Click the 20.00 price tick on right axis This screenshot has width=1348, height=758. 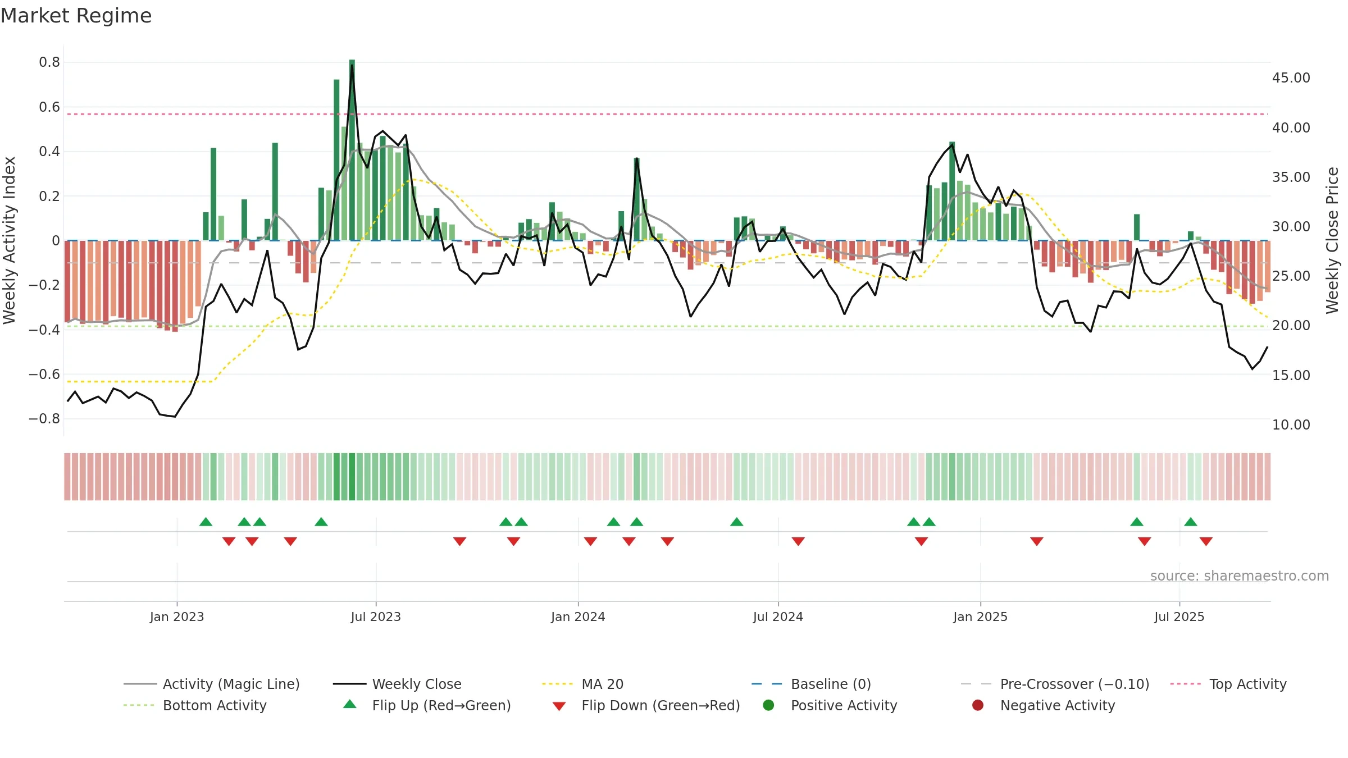(1291, 326)
